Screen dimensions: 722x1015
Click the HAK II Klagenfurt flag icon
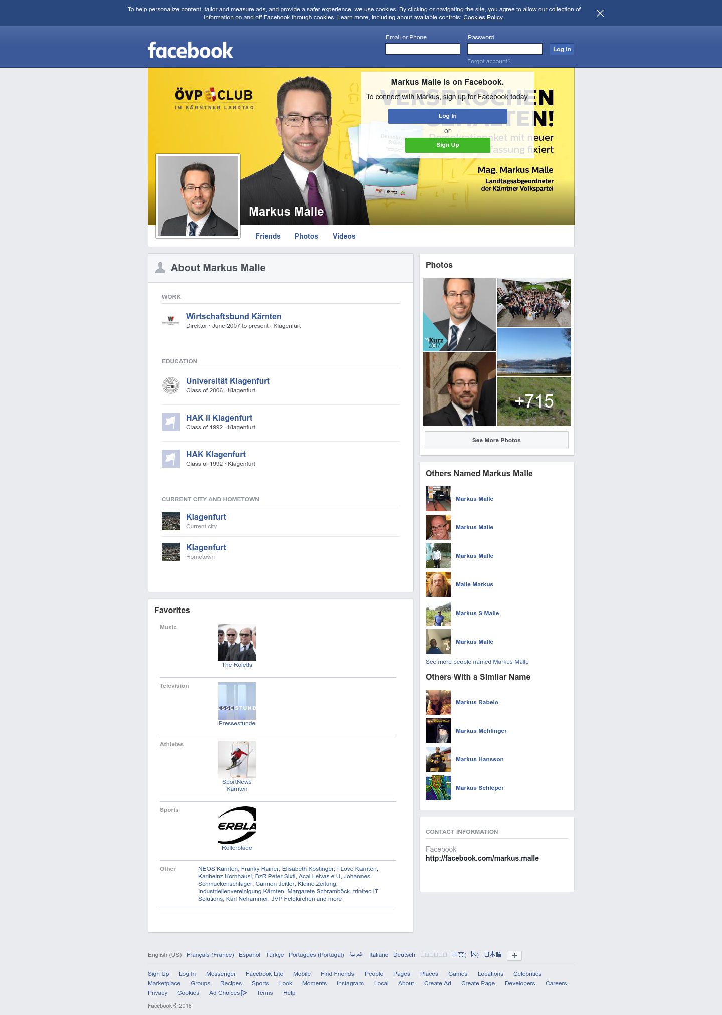tap(171, 422)
